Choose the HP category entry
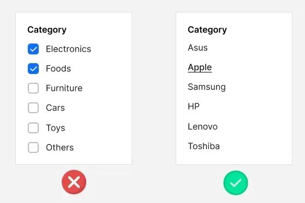 pos(194,106)
